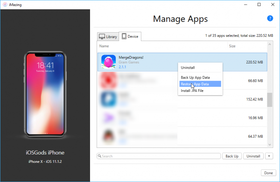Open the dropdown arrow next to Uninstall button
Viewport: 280px width, 182px height.
point(269,156)
